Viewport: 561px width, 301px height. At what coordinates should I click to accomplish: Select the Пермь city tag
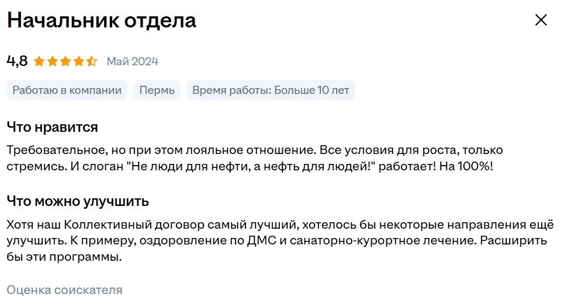point(157,90)
